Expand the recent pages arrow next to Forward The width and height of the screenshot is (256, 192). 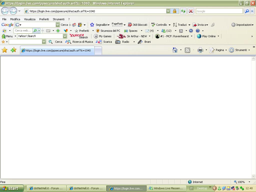(19, 11)
